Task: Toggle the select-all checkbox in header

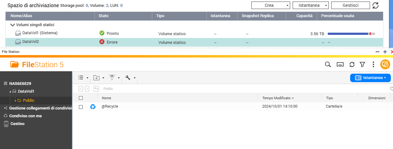Action: coord(81,98)
